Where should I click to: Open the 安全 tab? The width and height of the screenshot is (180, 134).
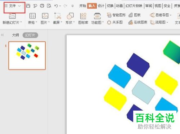(167, 6)
